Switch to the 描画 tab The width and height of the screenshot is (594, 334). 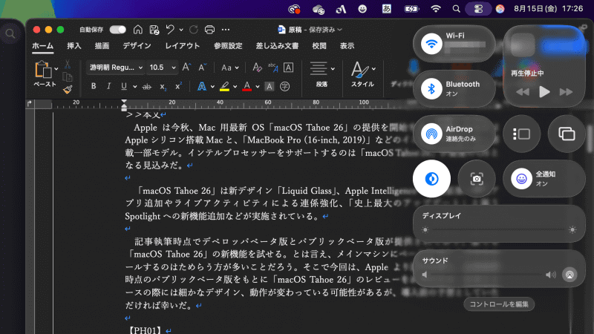click(x=102, y=46)
